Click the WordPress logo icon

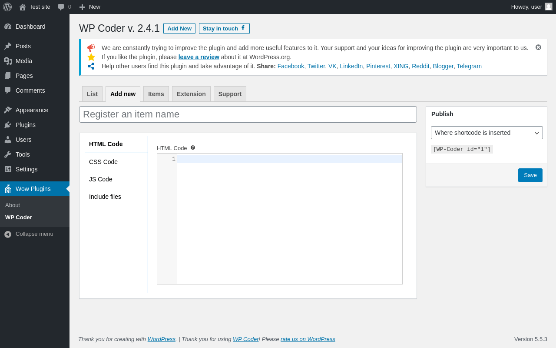(x=7, y=7)
